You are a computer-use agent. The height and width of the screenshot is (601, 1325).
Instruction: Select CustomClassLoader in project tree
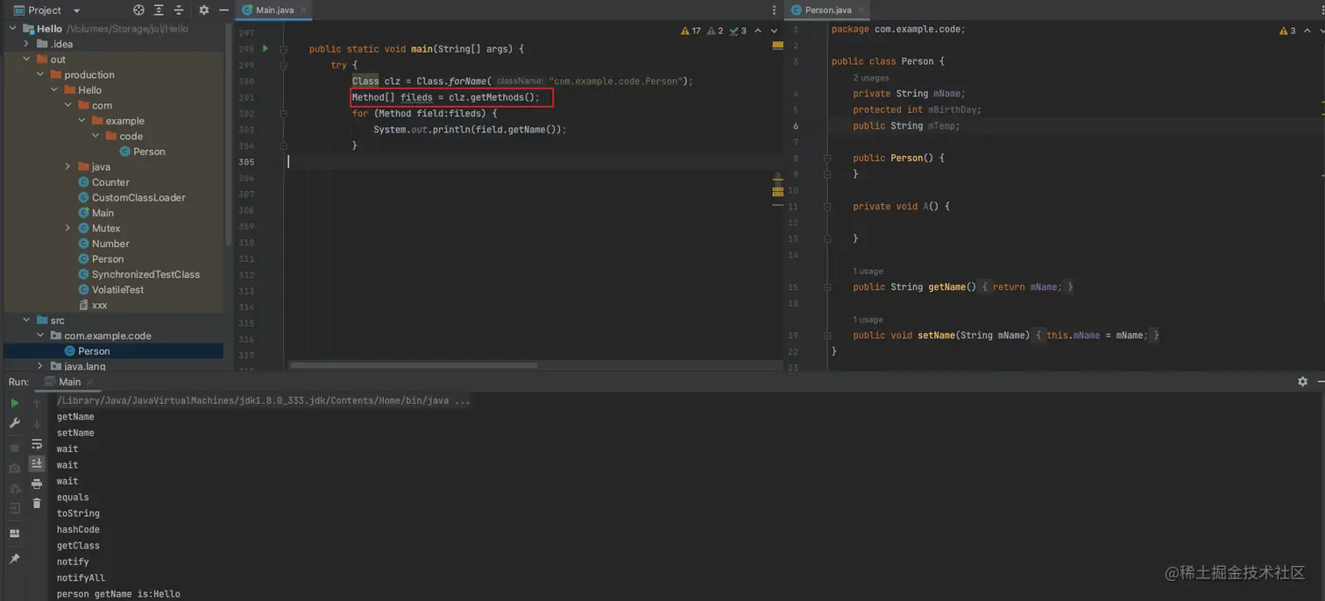(138, 197)
